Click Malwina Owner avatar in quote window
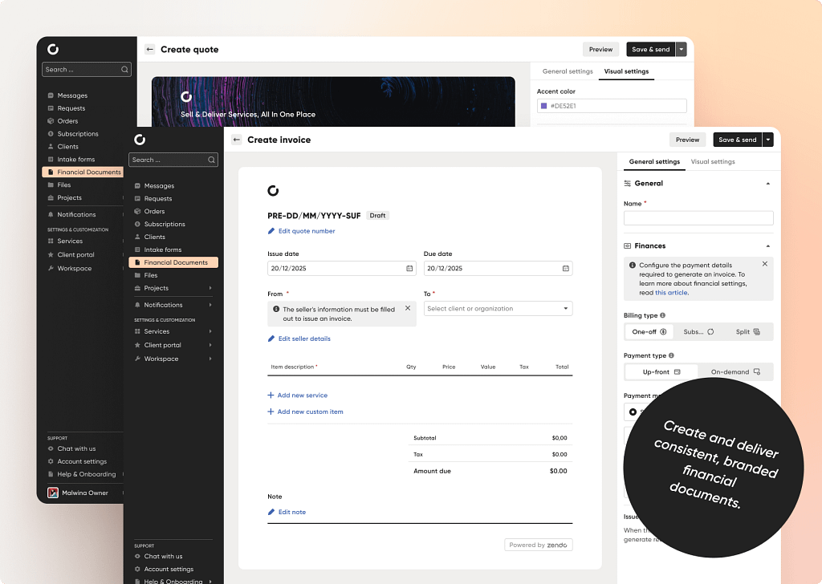Image resolution: width=822 pixels, height=584 pixels. (x=53, y=493)
